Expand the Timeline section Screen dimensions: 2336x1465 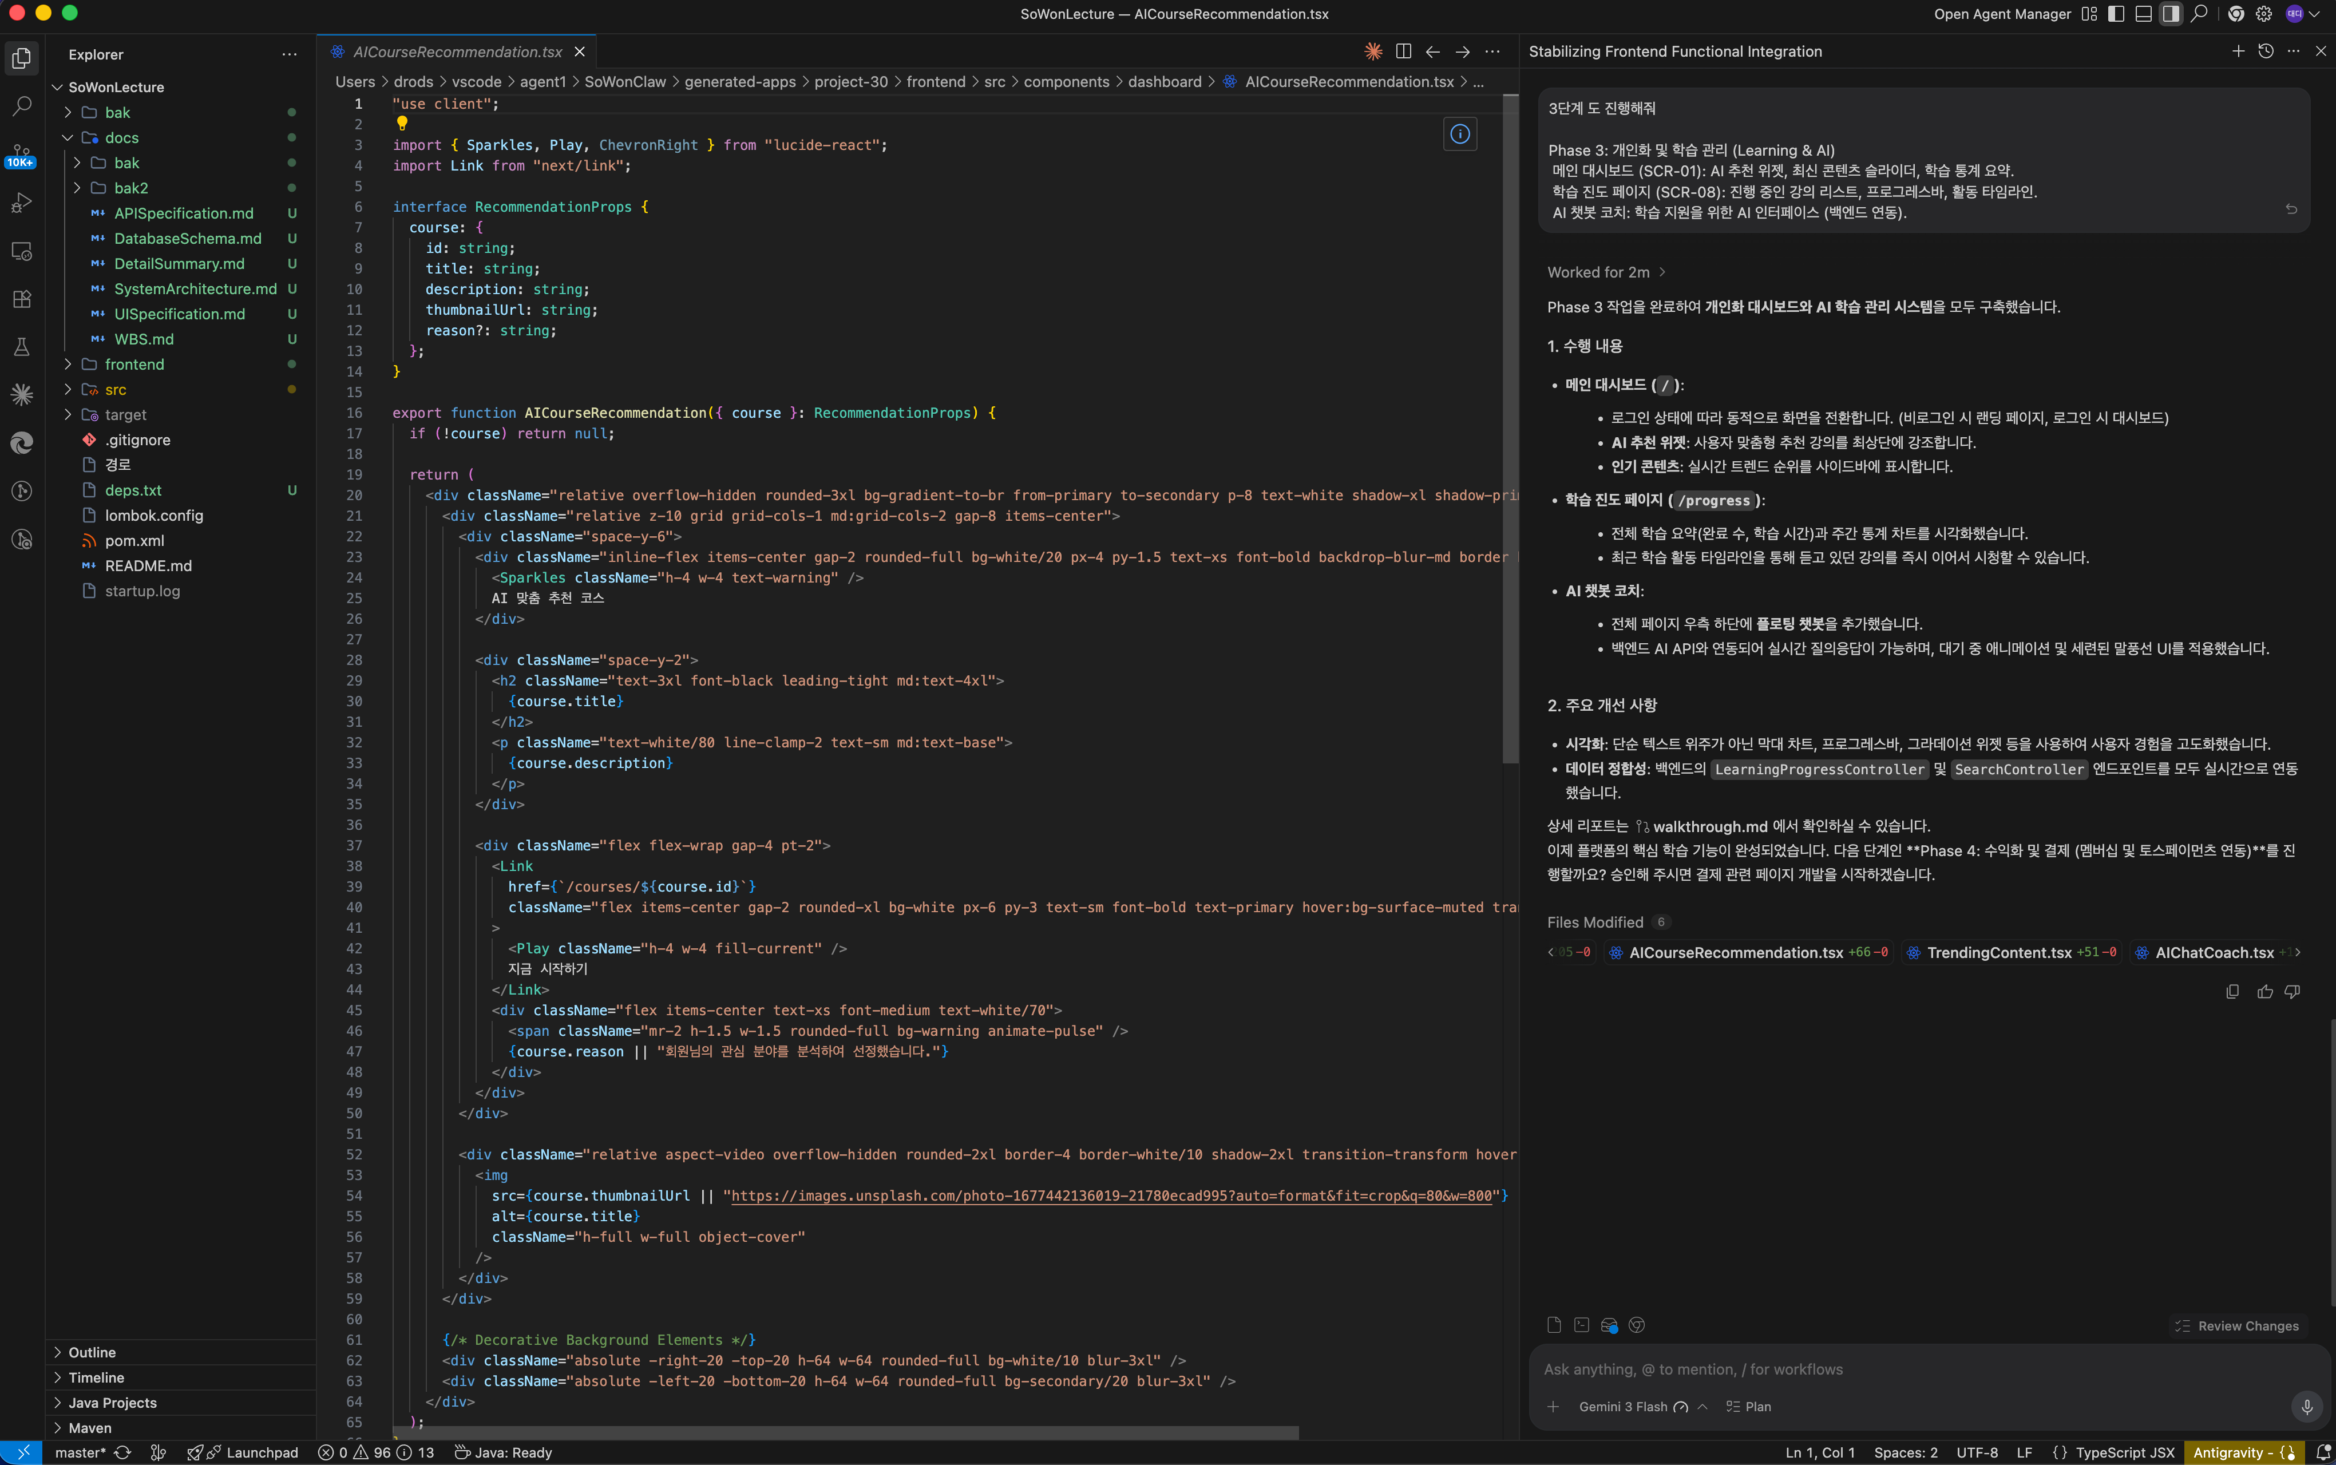coord(180,1378)
